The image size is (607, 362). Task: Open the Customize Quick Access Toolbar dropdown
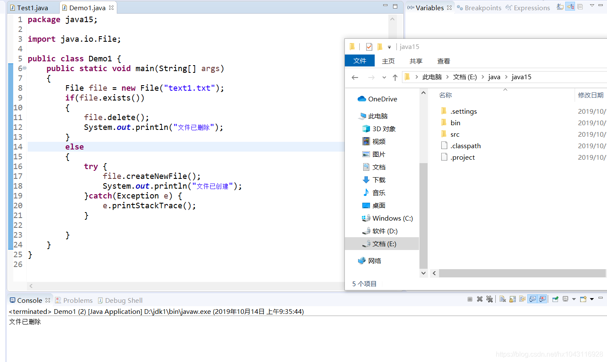pyautogui.click(x=389, y=47)
